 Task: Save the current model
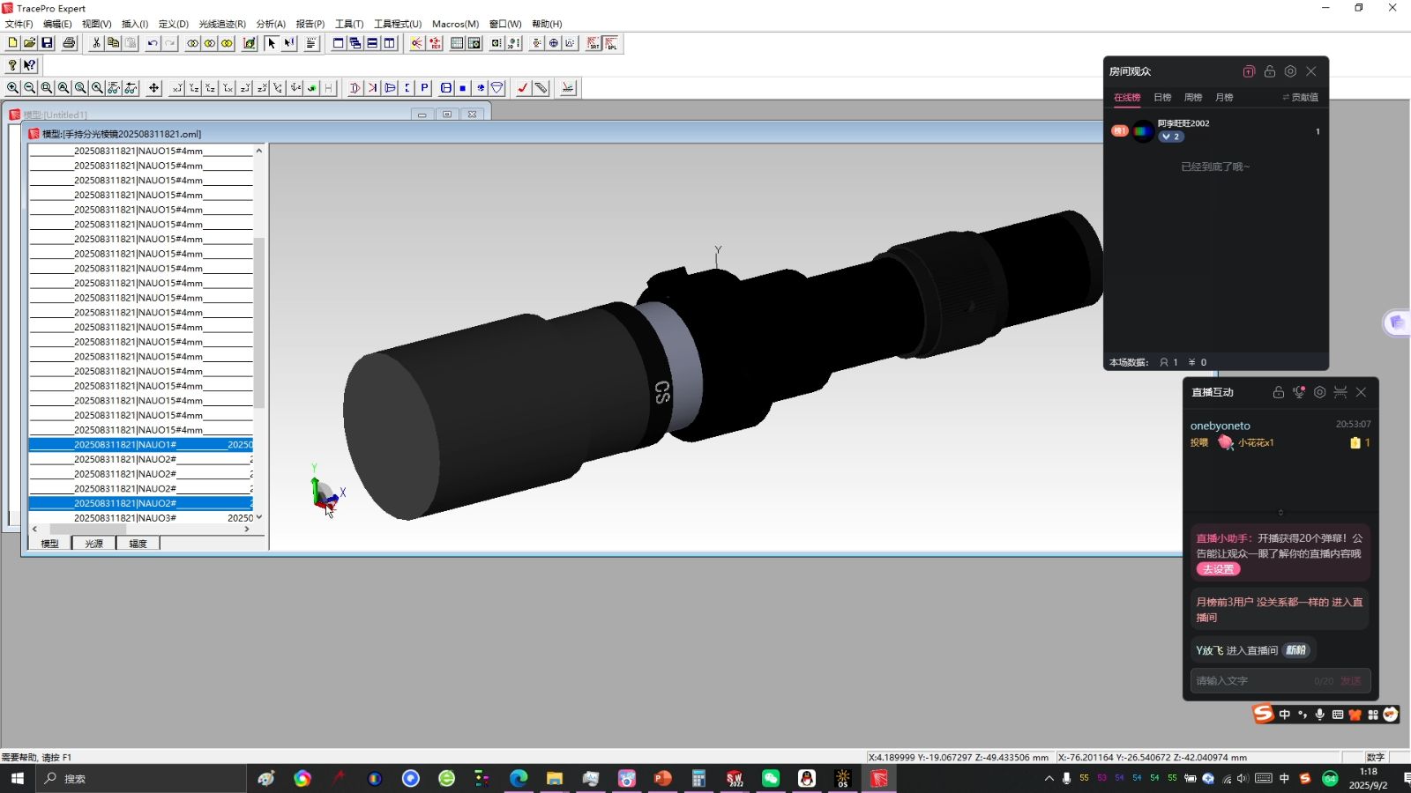46,43
